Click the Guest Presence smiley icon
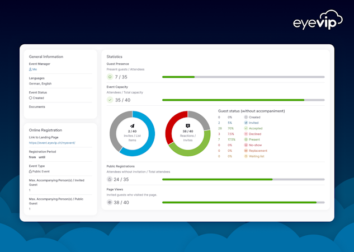 coord(110,77)
